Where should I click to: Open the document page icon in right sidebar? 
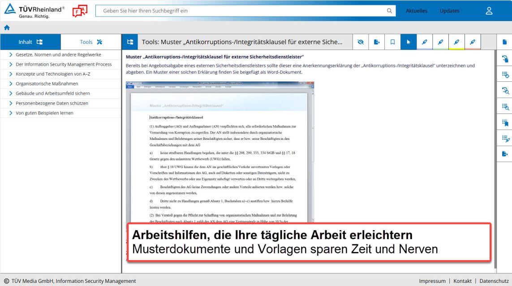505,42
